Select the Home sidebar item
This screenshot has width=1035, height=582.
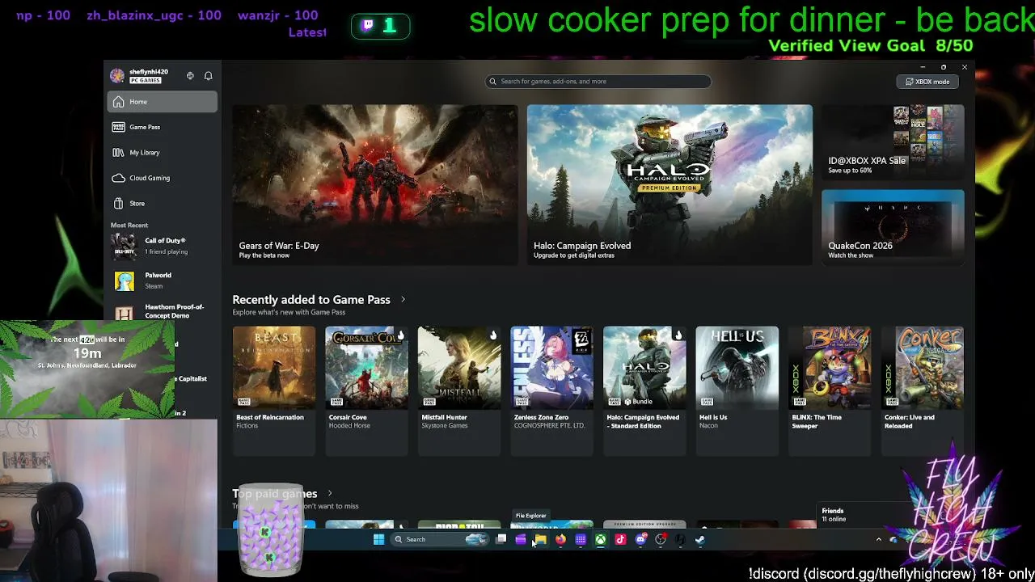click(x=162, y=102)
